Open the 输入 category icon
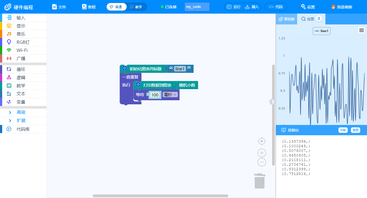This screenshot has width=367, height=198. click(x=9, y=18)
